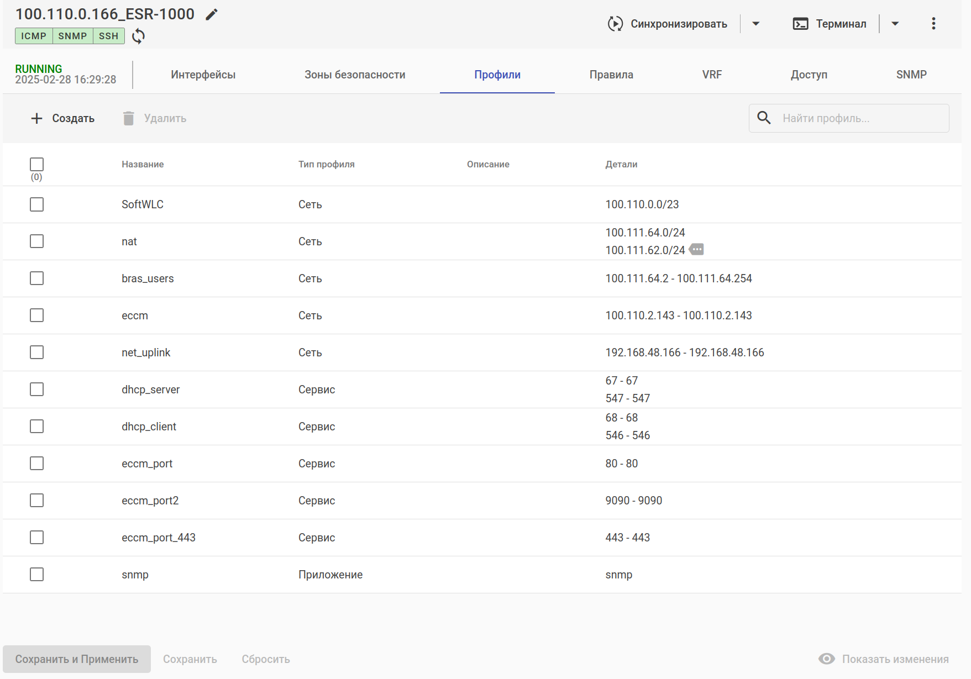
Task: Toggle the select-all header checkbox
Action: (37, 164)
